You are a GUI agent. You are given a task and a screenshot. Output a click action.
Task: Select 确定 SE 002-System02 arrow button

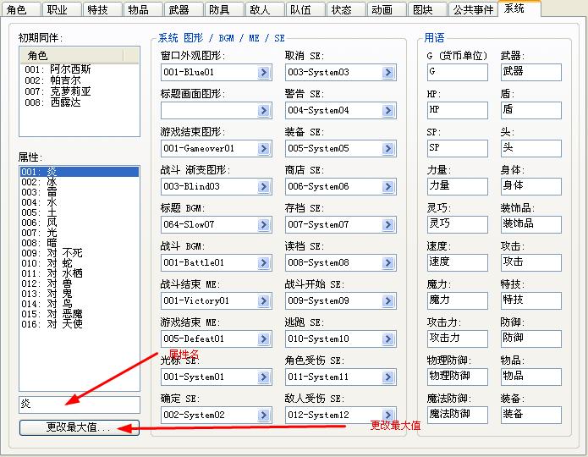click(x=264, y=415)
